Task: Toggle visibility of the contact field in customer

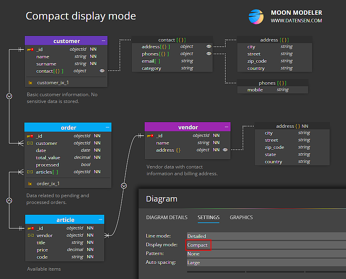Action: coord(102,71)
